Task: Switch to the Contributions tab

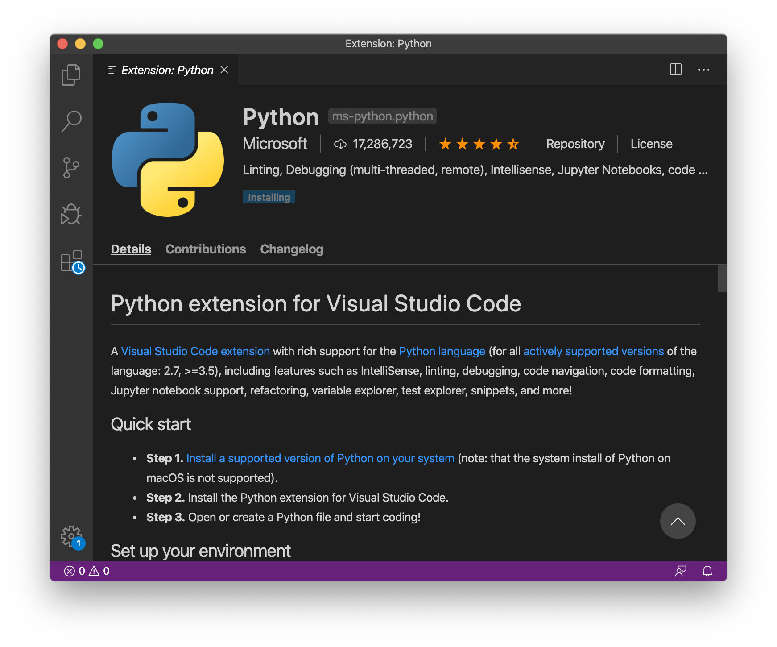Action: (206, 249)
